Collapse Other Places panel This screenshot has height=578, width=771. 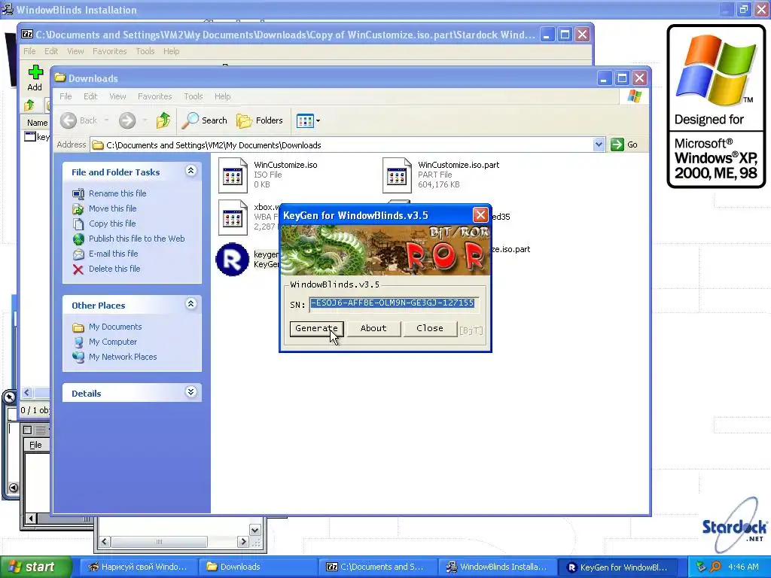(190, 304)
